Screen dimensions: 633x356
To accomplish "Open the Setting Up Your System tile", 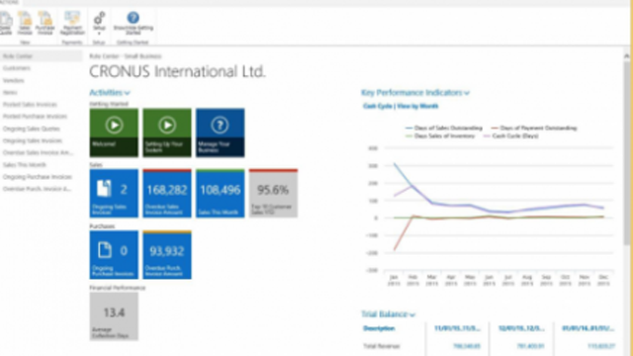I will (x=167, y=133).
